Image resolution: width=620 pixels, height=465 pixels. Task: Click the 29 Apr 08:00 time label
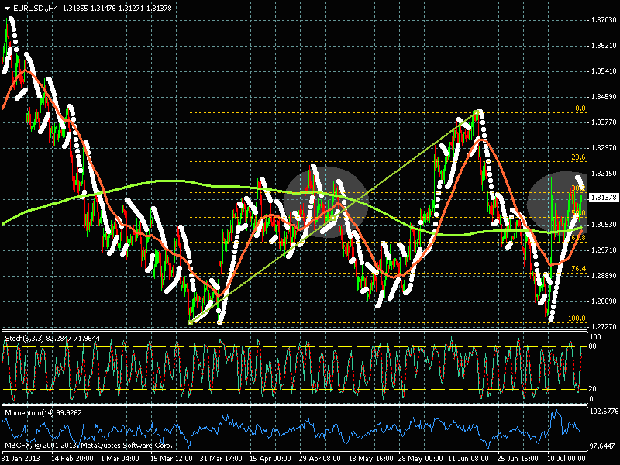pyautogui.click(x=320, y=458)
